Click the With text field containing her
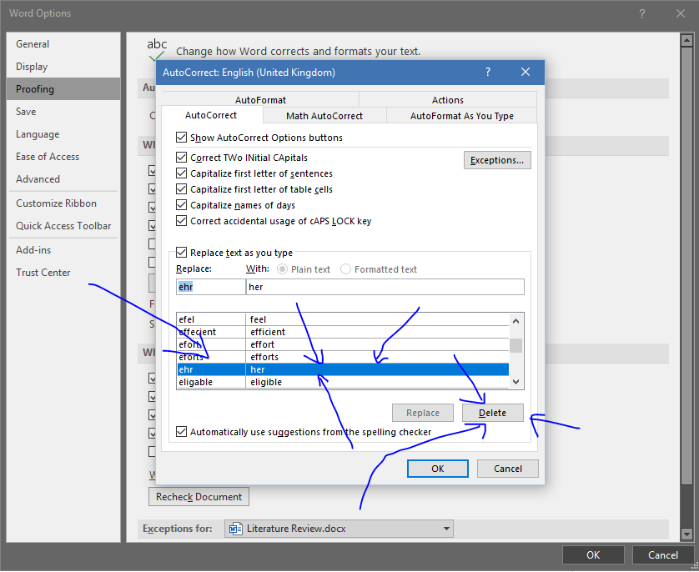The image size is (699, 572). pyautogui.click(x=385, y=287)
